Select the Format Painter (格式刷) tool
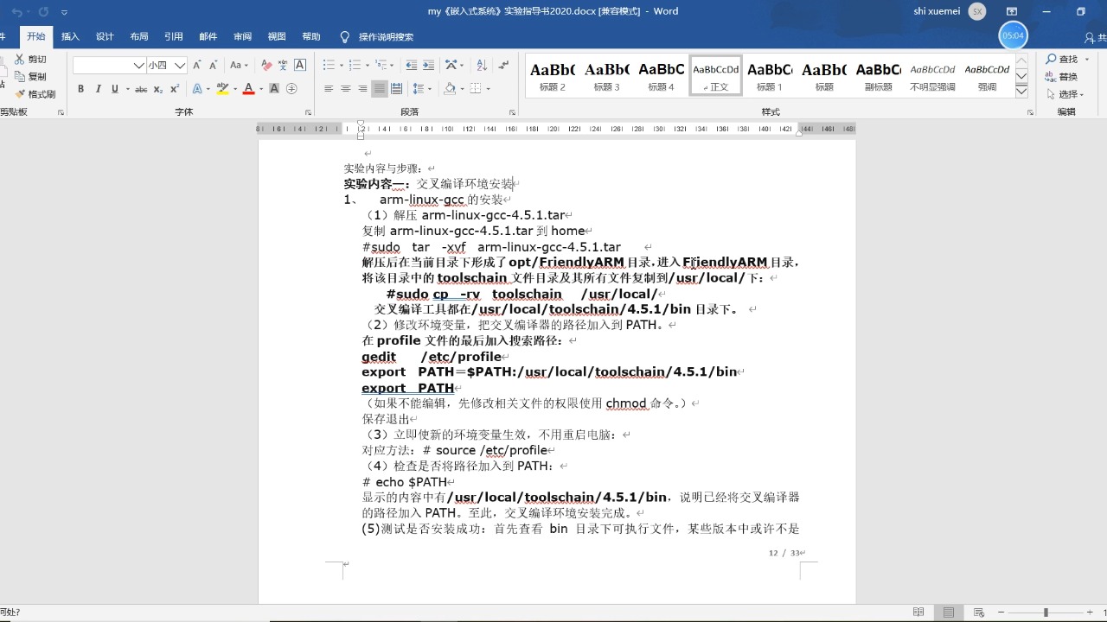This screenshot has width=1107, height=622. coord(37,93)
